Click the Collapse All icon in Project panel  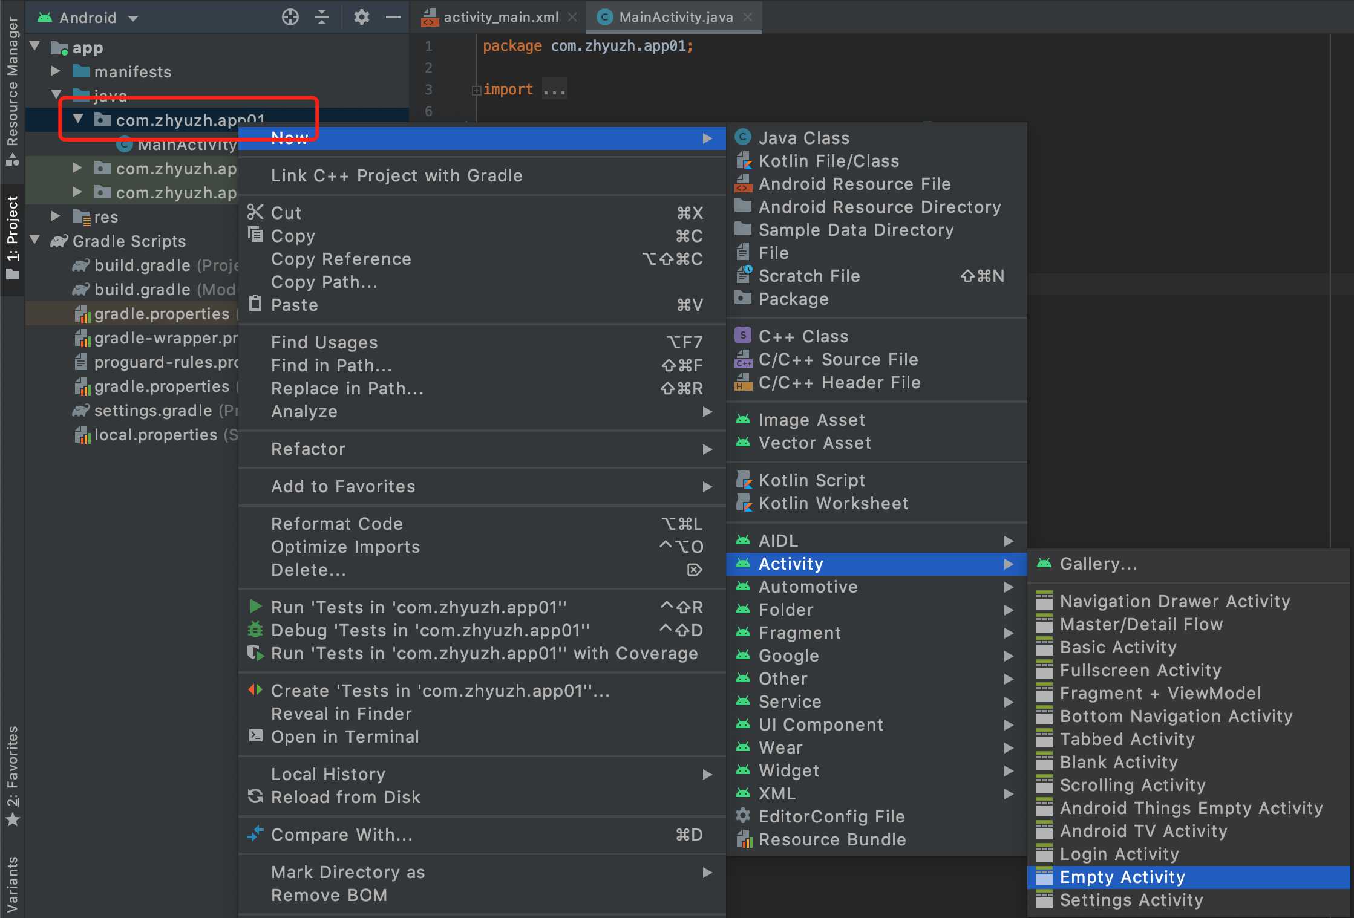(322, 17)
